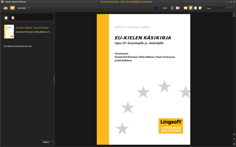Choose fit width page view
This screenshot has height=147, width=236.
click(x=196, y=8)
